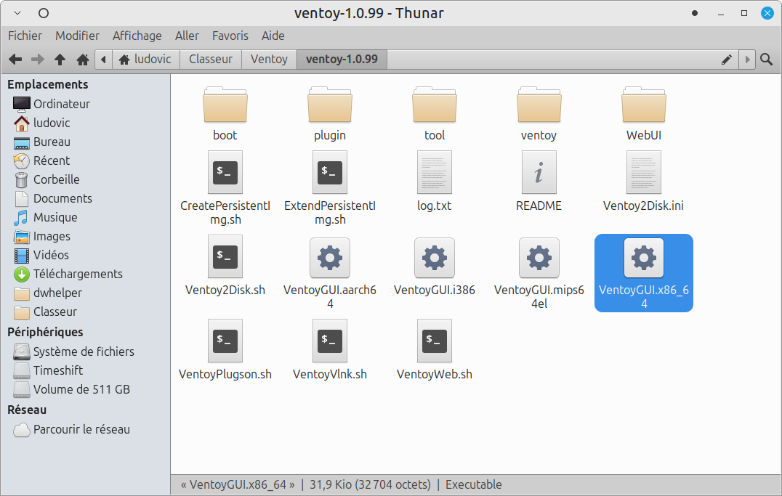The image size is (782, 496).
Task: Select the VentoyGUI.aarch64 executable
Action: click(330, 272)
